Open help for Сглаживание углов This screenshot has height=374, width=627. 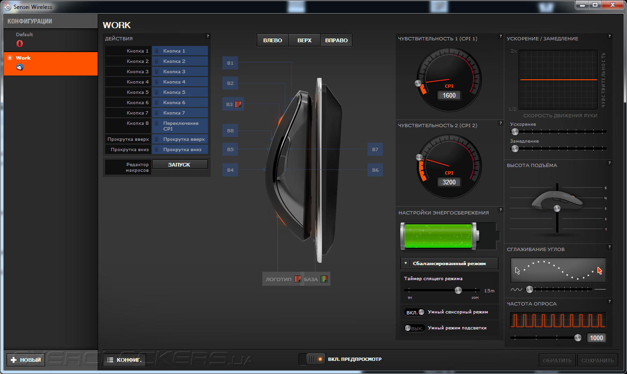[x=610, y=247]
